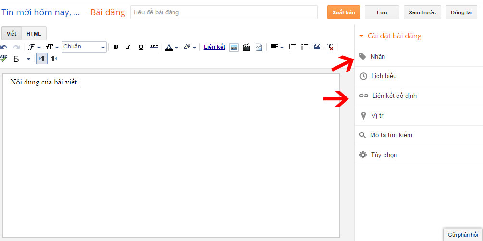Viewport: 483px width, 241px height.
Task: Insert an image into the post
Action: pos(234,47)
